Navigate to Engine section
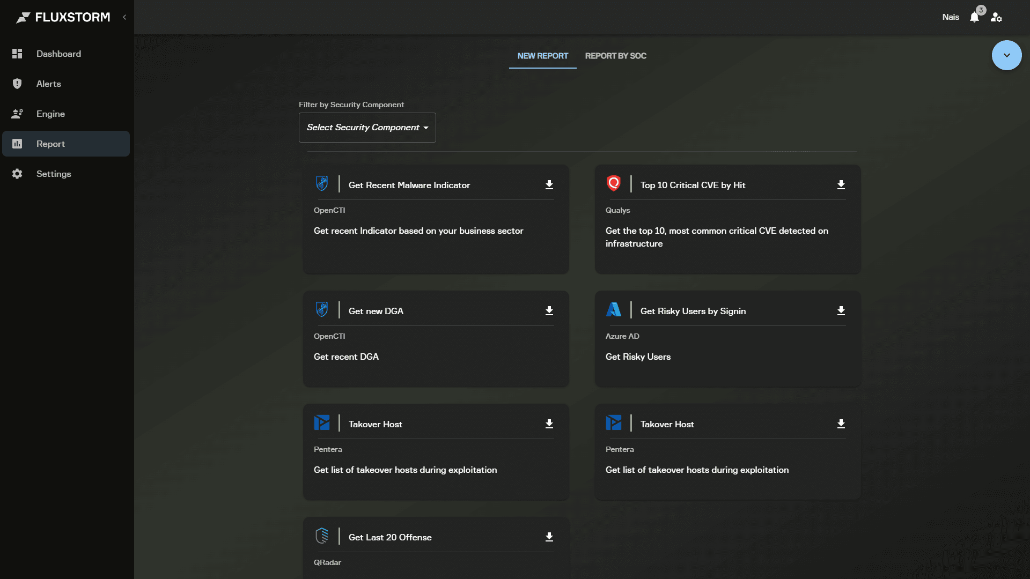The image size is (1030, 579). pyautogui.click(x=50, y=114)
